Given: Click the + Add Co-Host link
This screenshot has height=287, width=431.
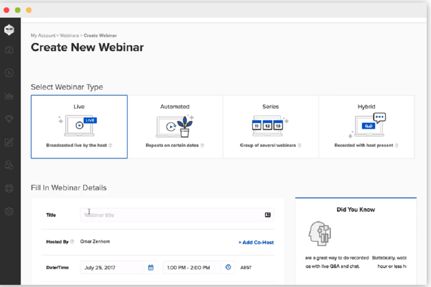Looking at the screenshot, I should pyautogui.click(x=256, y=242).
